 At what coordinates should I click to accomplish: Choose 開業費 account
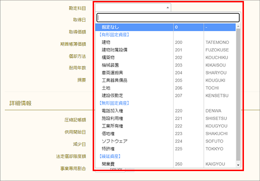[x=165, y=164]
